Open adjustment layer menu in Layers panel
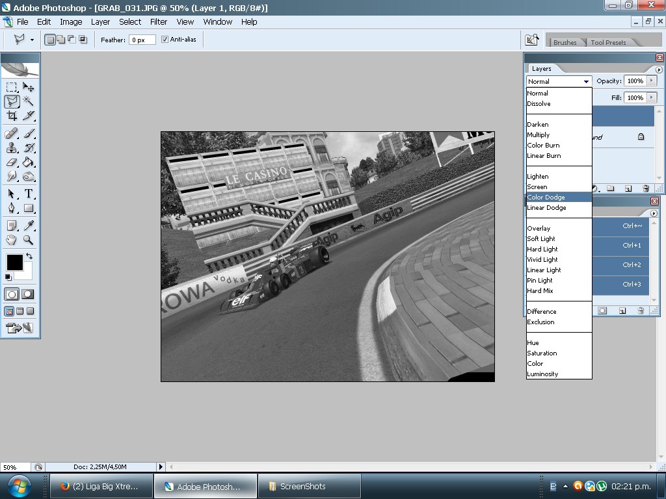 click(x=594, y=188)
